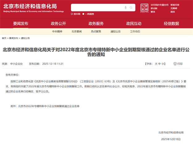Open the 经信数据 navigation item

pyautogui.click(x=171, y=24)
